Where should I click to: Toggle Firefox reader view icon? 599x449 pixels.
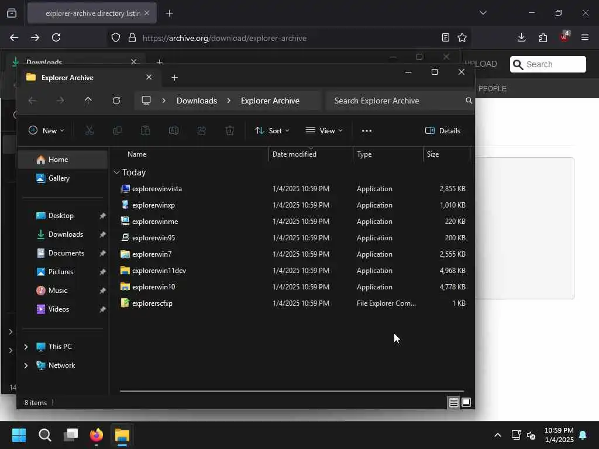tap(445, 37)
